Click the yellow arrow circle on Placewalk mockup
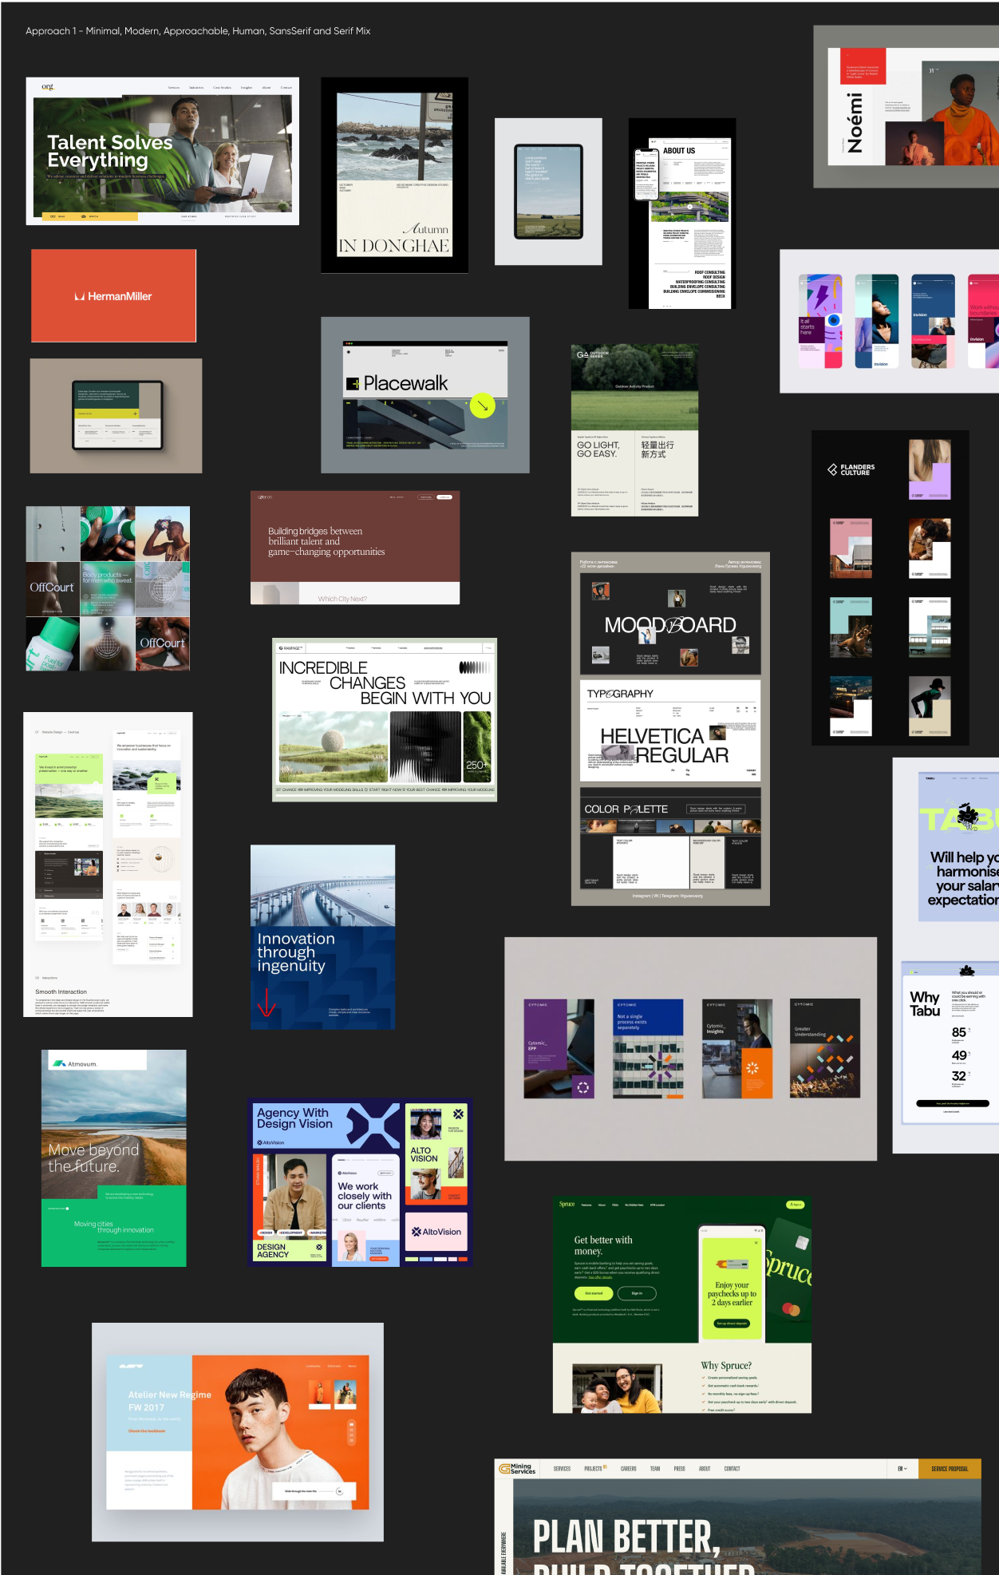999x1575 pixels. pyautogui.click(x=482, y=406)
